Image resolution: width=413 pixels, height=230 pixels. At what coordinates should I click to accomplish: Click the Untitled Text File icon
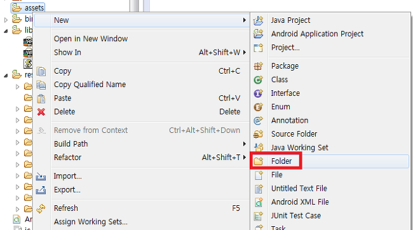tap(258, 188)
